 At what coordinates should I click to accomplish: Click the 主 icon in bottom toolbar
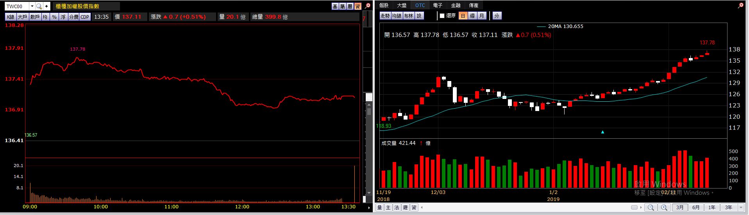(388, 208)
